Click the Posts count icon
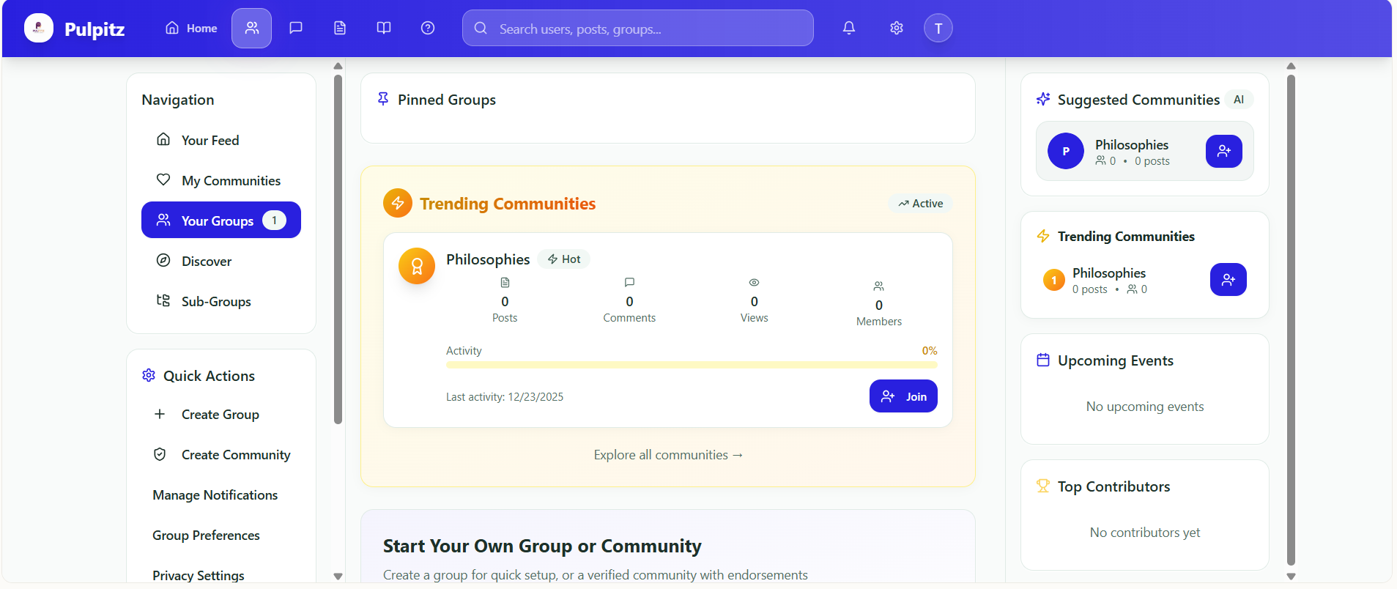This screenshot has width=1397, height=589. pos(505,283)
